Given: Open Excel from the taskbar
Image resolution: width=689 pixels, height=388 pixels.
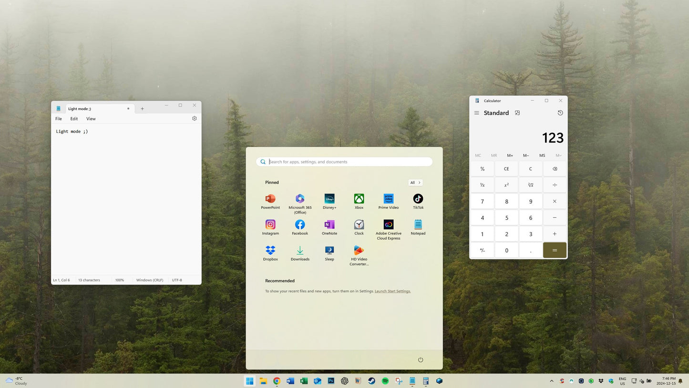Looking at the screenshot, I should [x=304, y=381].
